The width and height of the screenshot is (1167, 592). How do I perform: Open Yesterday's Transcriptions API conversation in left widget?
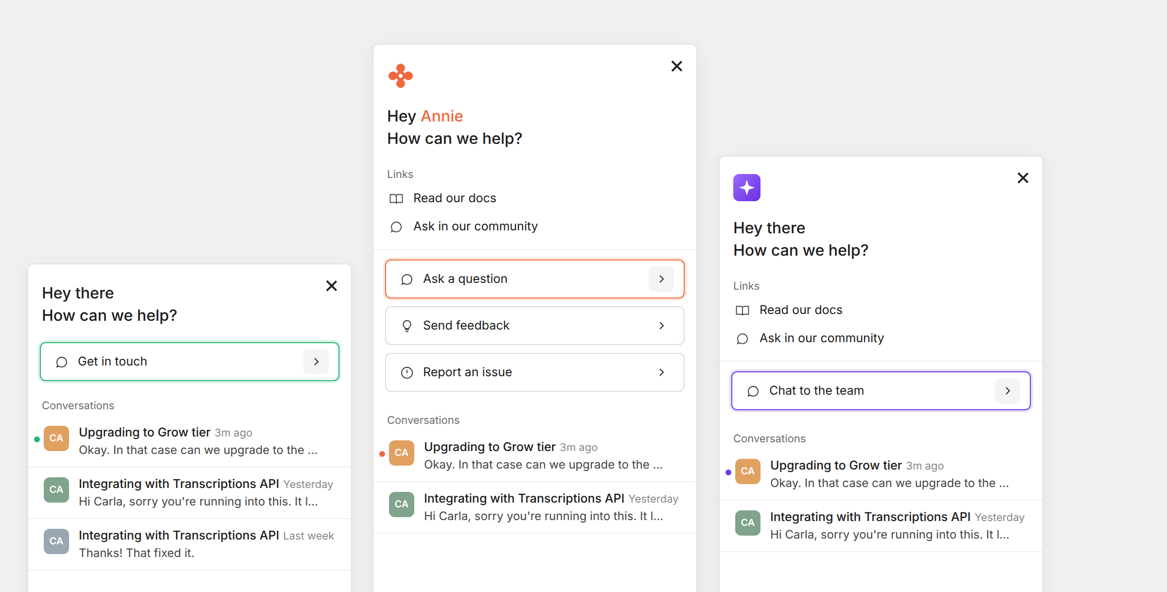(190, 493)
